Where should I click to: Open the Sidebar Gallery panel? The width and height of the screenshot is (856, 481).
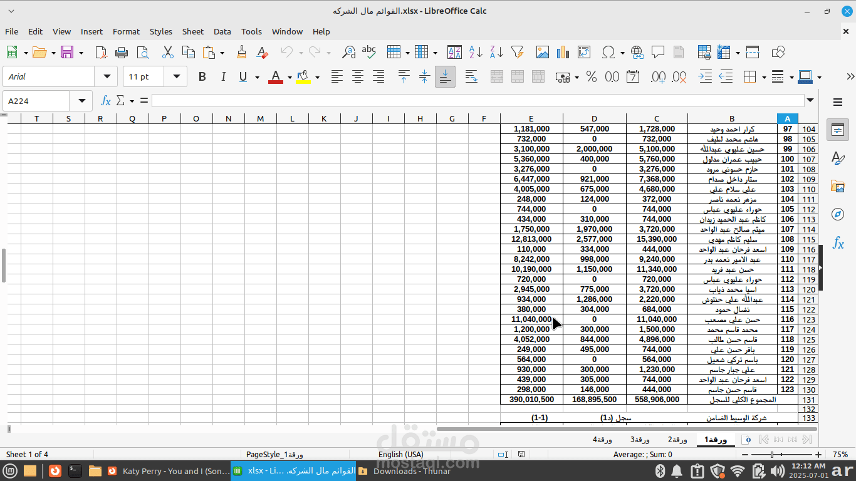[838, 186]
